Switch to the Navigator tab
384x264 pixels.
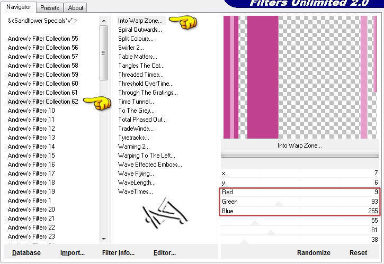(x=19, y=7)
